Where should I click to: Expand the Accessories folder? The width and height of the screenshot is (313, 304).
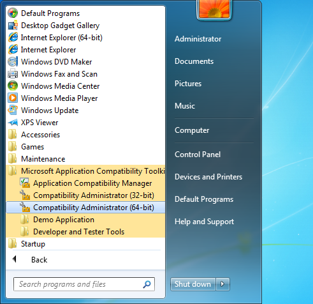pos(85,135)
